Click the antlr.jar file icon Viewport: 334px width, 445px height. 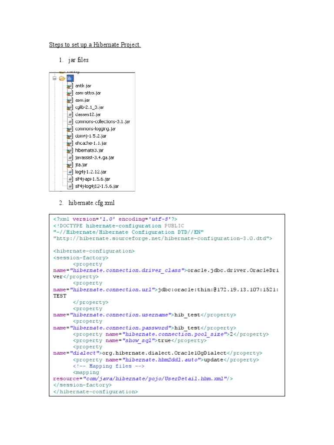click(x=70, y=86)
